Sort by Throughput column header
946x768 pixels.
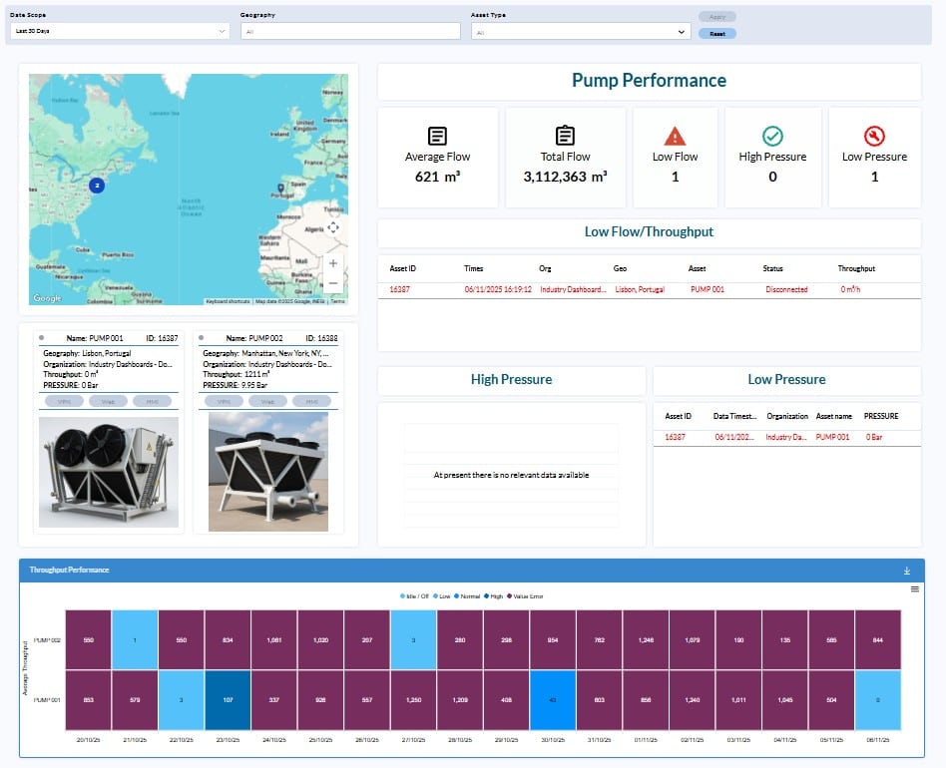coord(856,268)
